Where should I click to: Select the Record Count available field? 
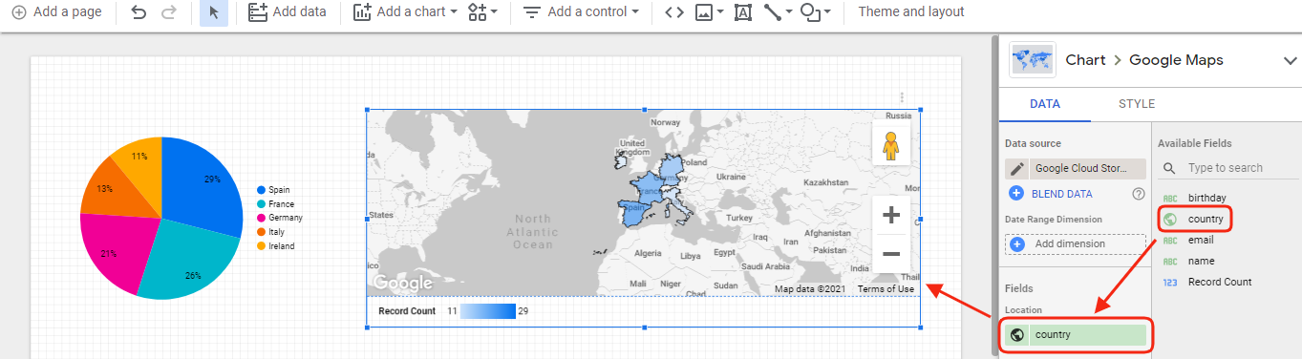(x=1220, y=282)
